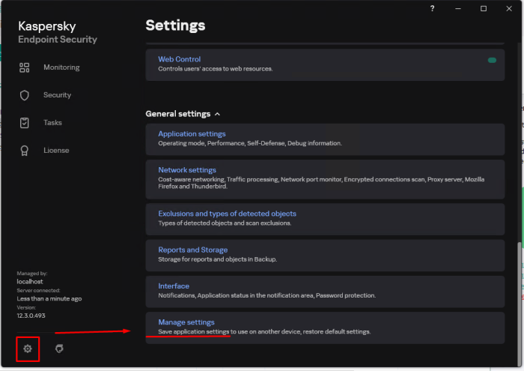Click the License ribbon icon

click(x=25, y=151)
